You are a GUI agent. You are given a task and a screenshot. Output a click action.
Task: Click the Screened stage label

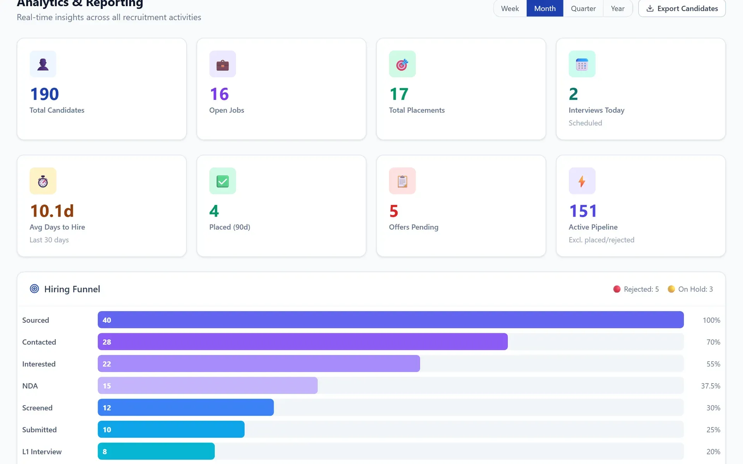(37, 408)
